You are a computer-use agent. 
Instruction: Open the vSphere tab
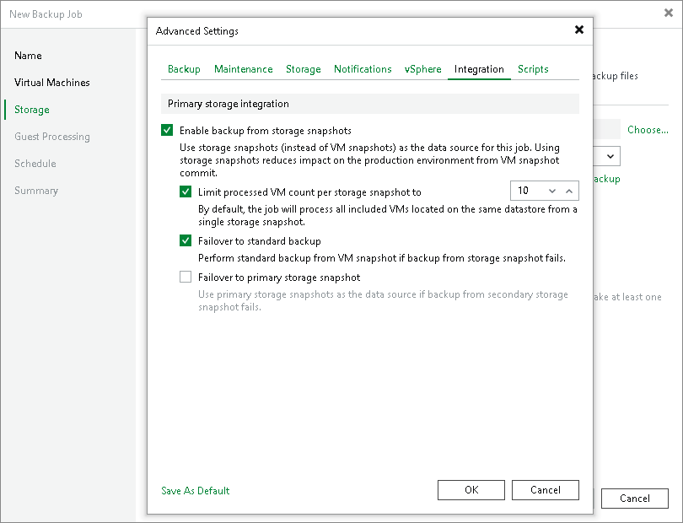click(422, 69)
